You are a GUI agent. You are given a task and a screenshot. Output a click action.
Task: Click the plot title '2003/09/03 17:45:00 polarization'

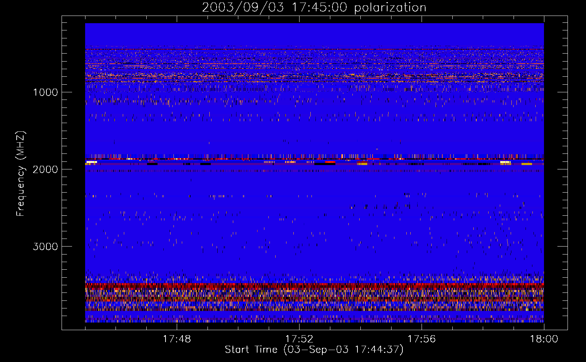[x=314, y=7]
